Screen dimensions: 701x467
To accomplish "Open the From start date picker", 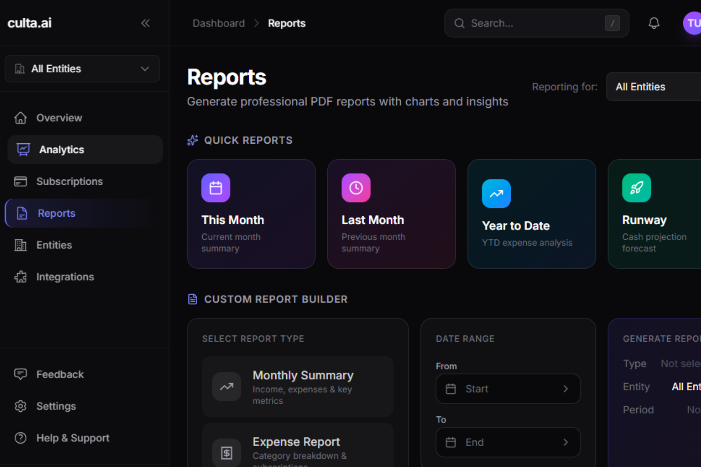I will pos(507,389).
